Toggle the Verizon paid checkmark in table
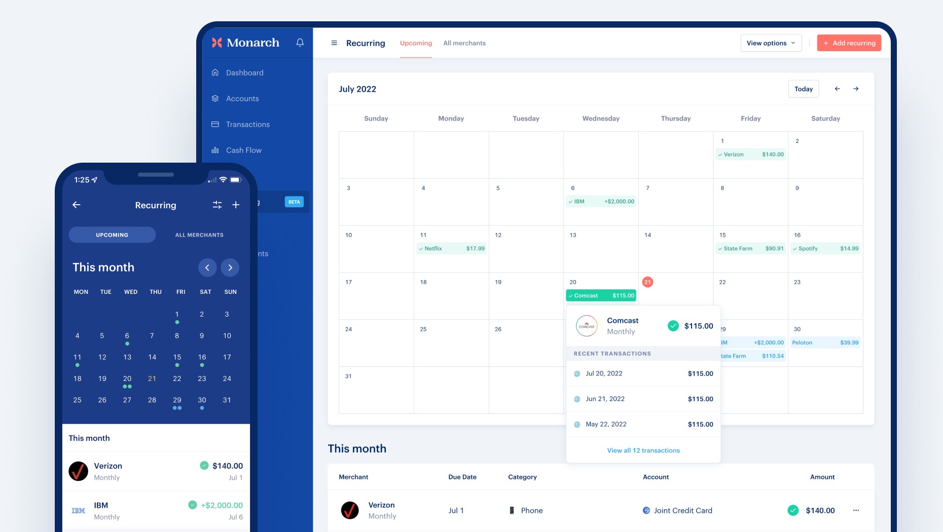Screen dimensions: 943x532 793,510
